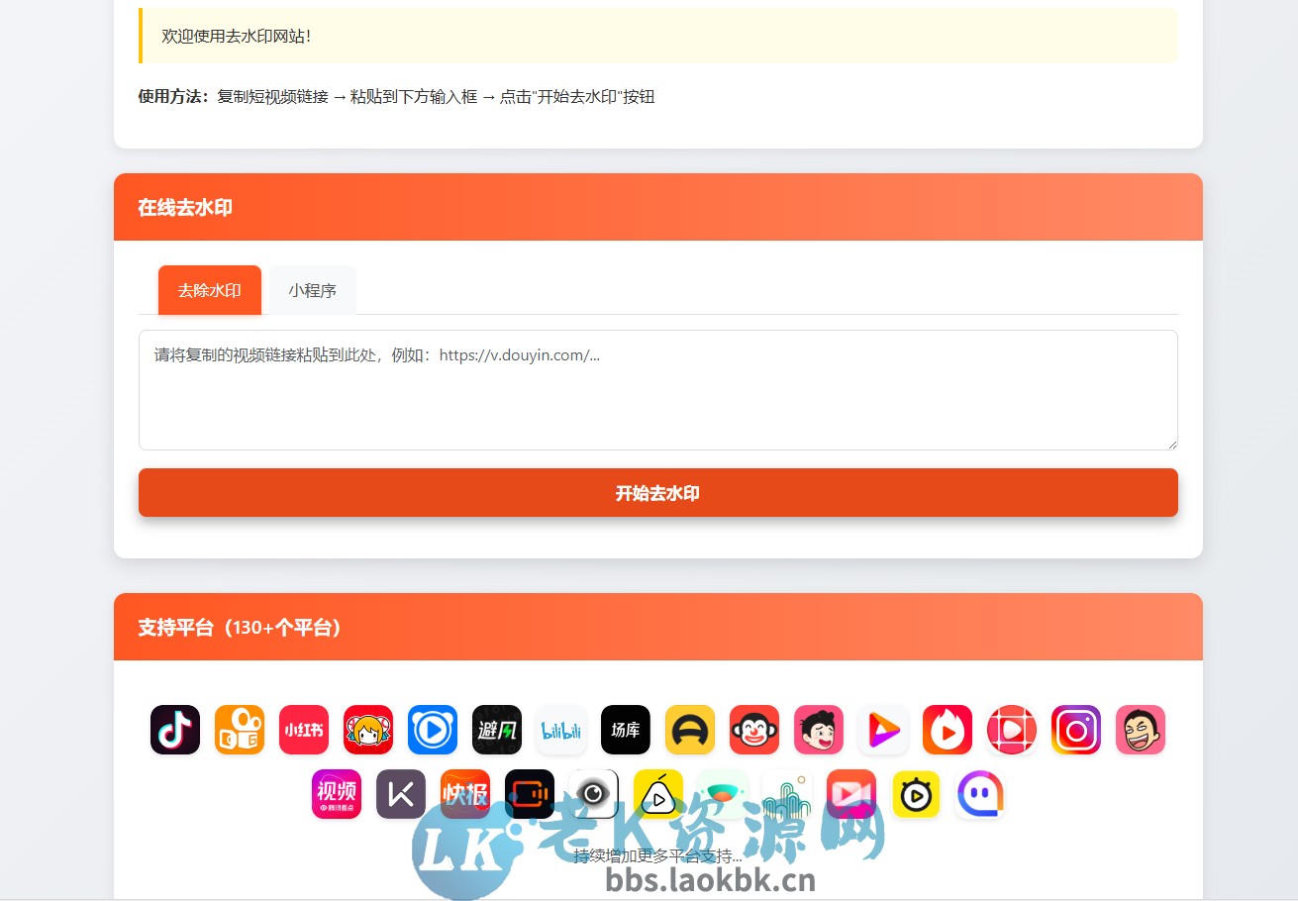Click the 使用方法 instructions line
This screenshot has width=1298, height=901.
(396, 97)
